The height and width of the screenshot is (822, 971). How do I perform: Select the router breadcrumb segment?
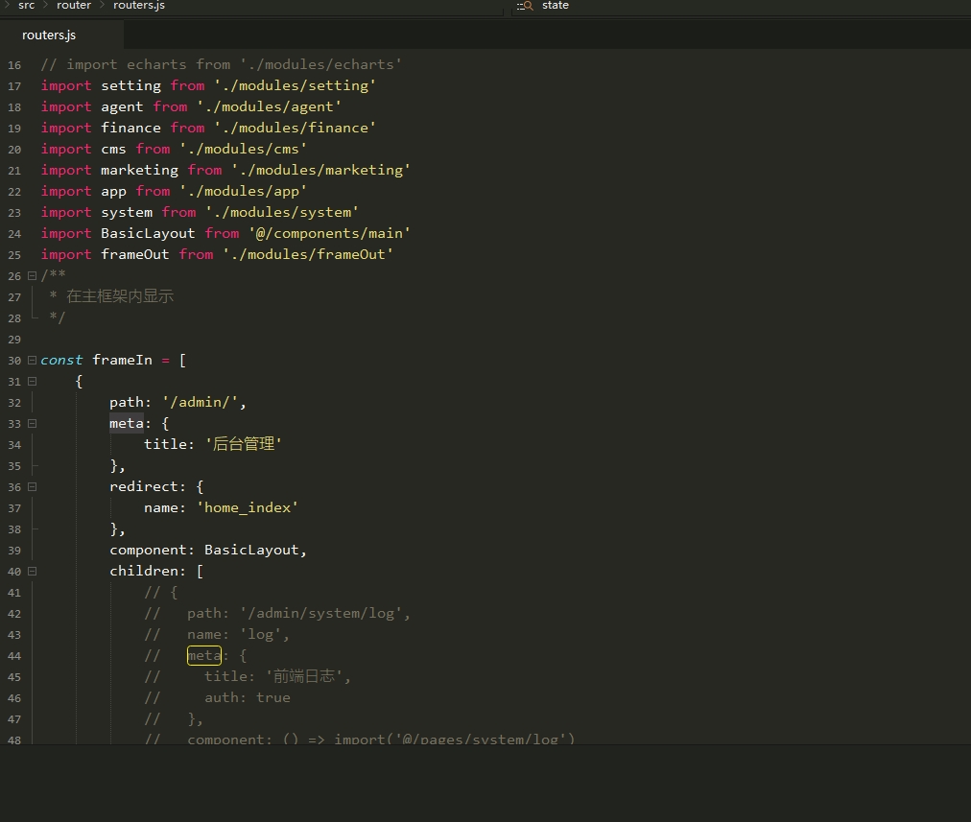point(74,6)
